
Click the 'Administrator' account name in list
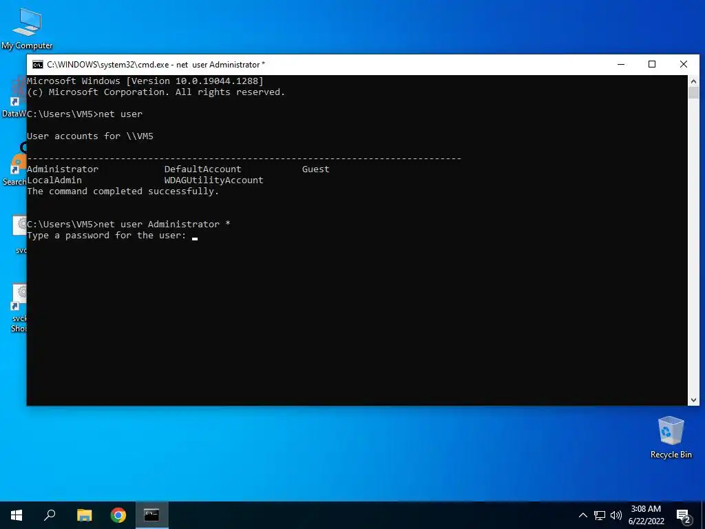63,169
